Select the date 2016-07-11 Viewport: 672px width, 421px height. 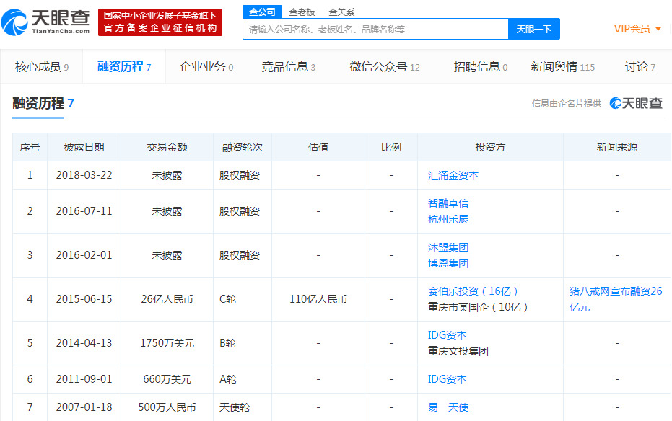[x=84, y=211]
